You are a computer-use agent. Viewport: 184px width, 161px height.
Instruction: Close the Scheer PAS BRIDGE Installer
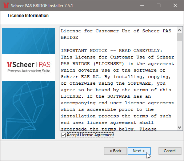175,5
